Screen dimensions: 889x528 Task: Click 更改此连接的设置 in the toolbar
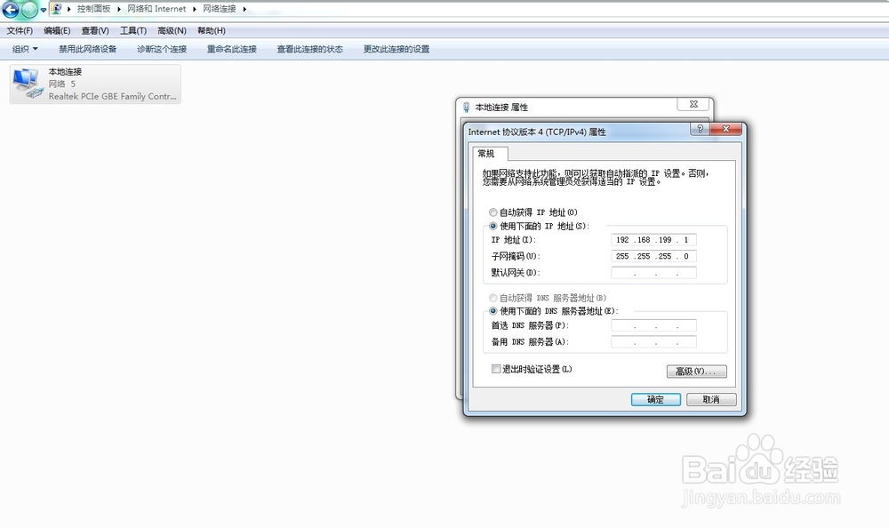coord(396,50)
